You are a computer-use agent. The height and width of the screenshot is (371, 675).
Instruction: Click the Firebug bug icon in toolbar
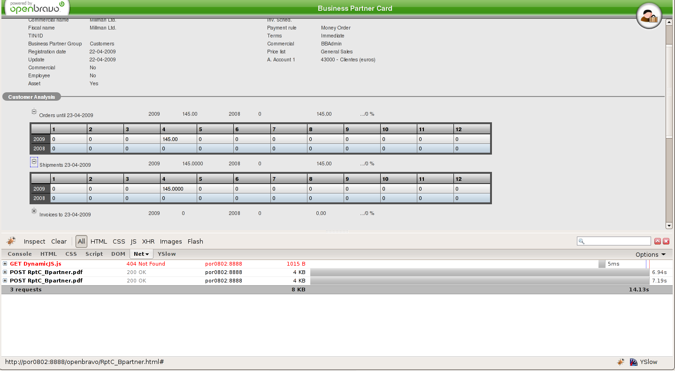click(x=11, y=241)
